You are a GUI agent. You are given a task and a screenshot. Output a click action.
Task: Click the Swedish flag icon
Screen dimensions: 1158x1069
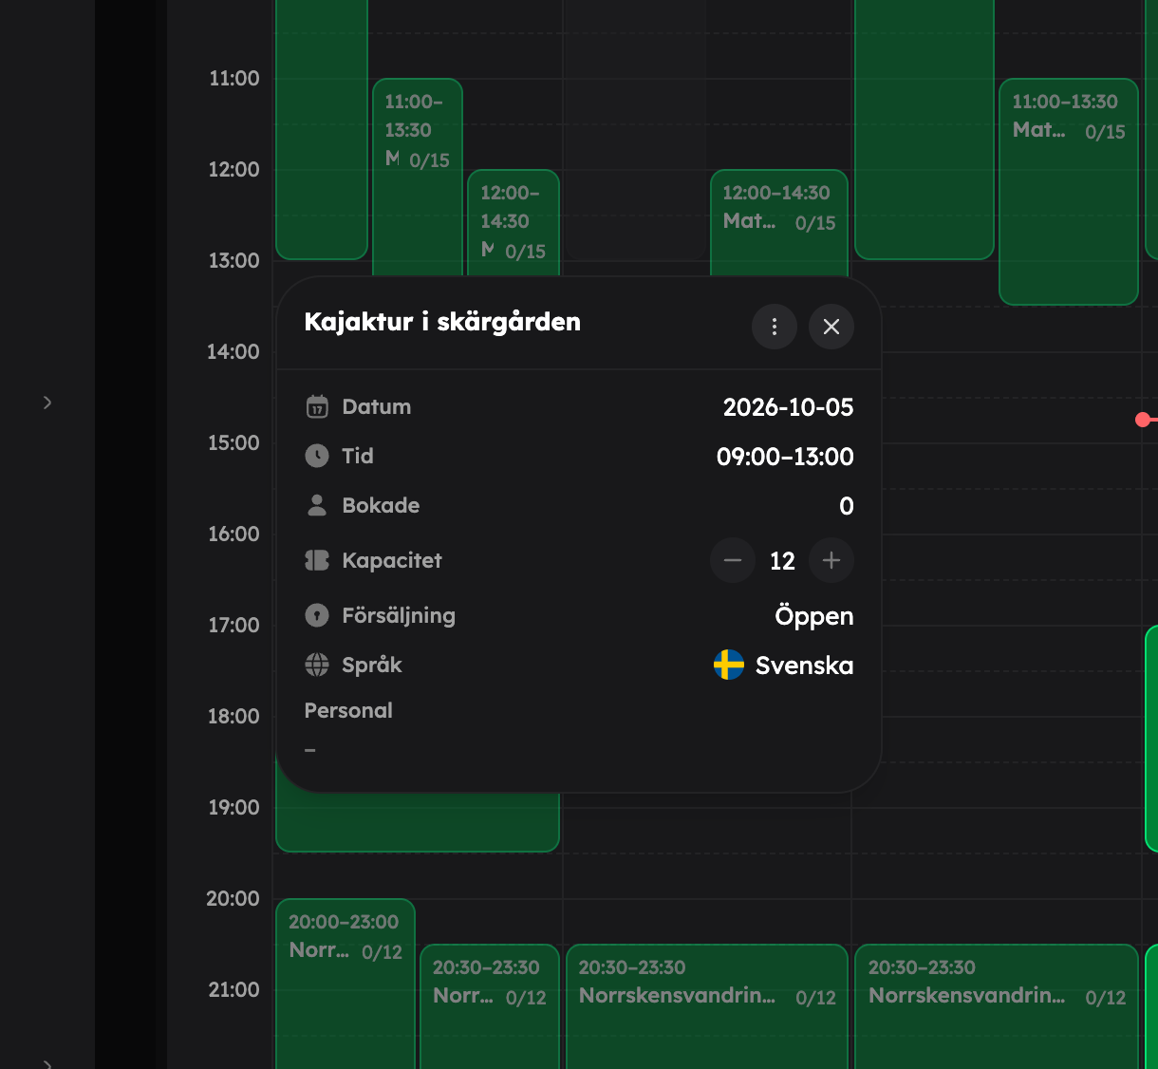click(x=729, y=665)
